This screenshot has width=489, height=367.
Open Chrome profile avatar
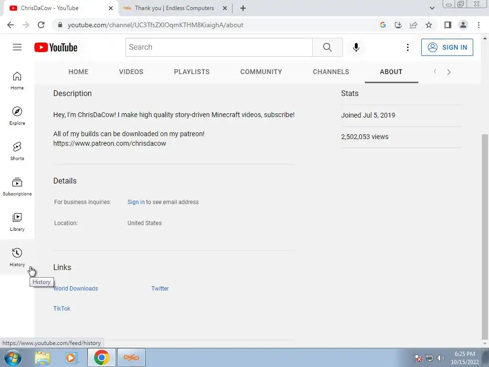(463, 25)
